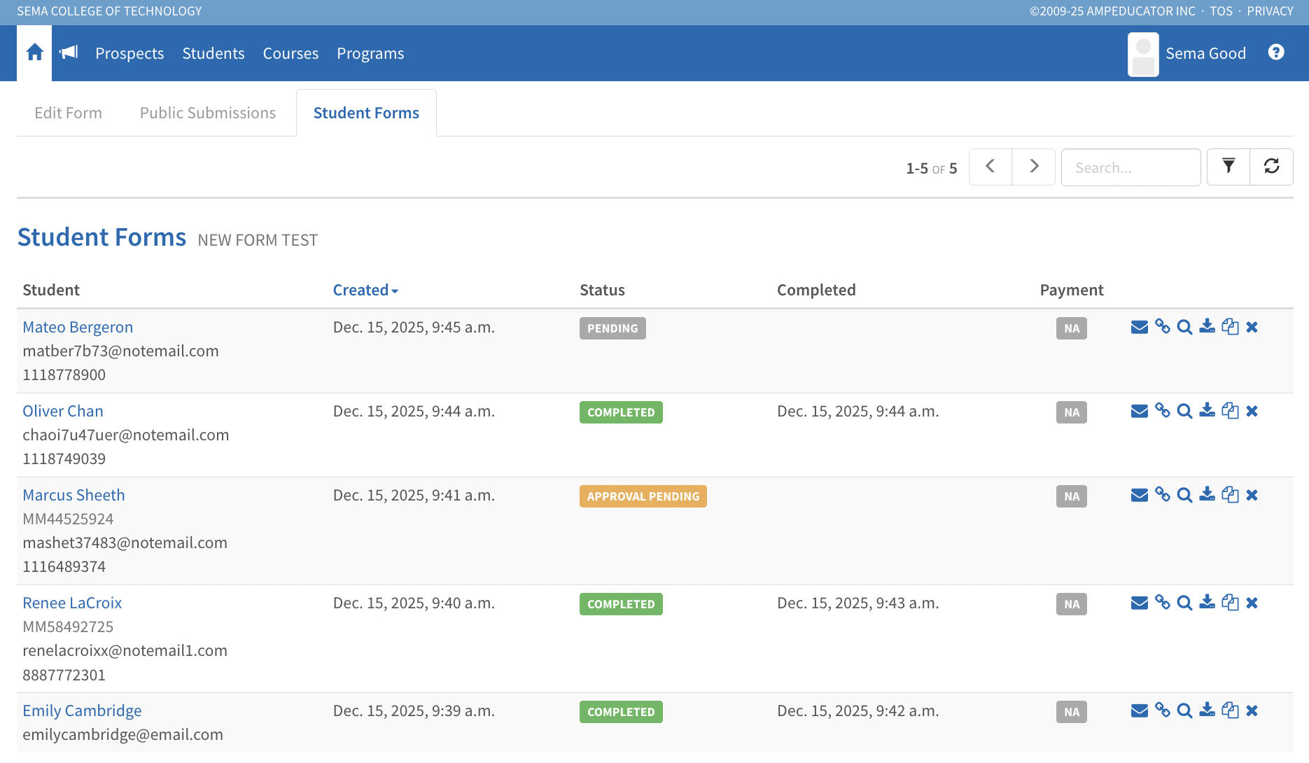
Task: Download Renee LaCroix's form
Action: (x=1207, y=603)
